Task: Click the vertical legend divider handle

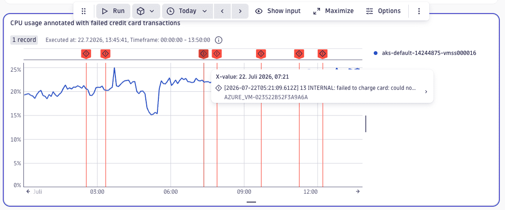Action: (x=366, y=123)
